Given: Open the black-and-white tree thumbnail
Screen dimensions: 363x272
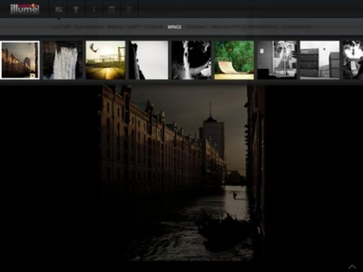Looking at the screenshot, I should click(191, 60).
